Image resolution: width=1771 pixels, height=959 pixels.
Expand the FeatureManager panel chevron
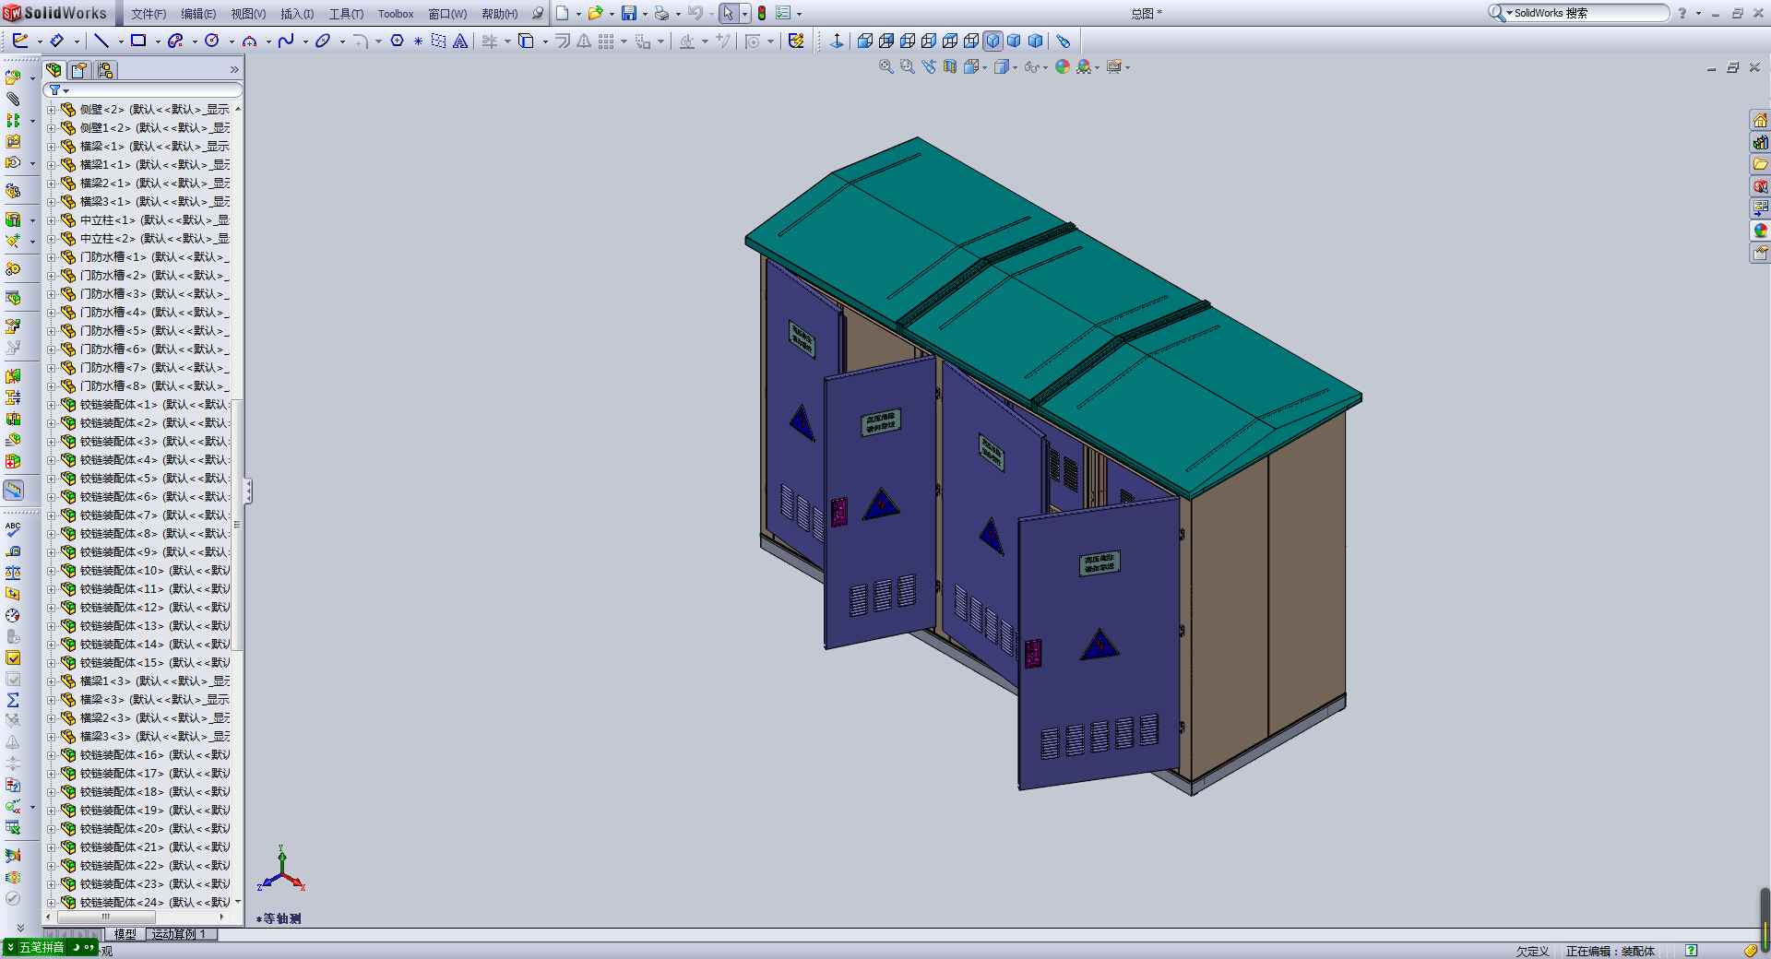click(x=234, y=70)
